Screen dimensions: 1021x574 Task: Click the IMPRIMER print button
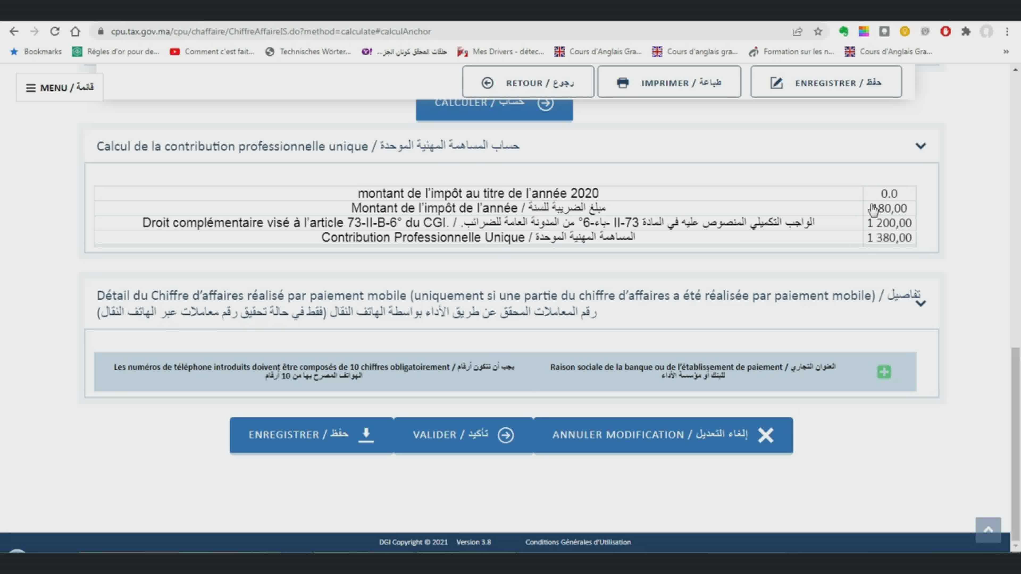click(669, 82)
